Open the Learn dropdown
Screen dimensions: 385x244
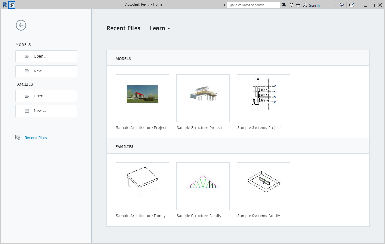(160, 28)
